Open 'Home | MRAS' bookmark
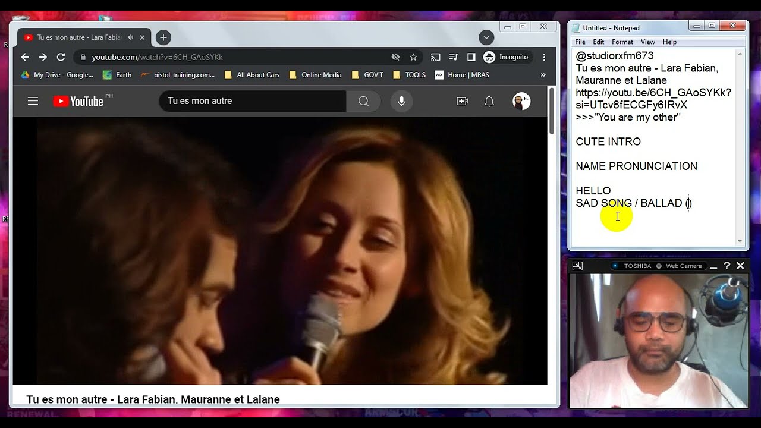The image size is (761, 428). coord(462,75)
